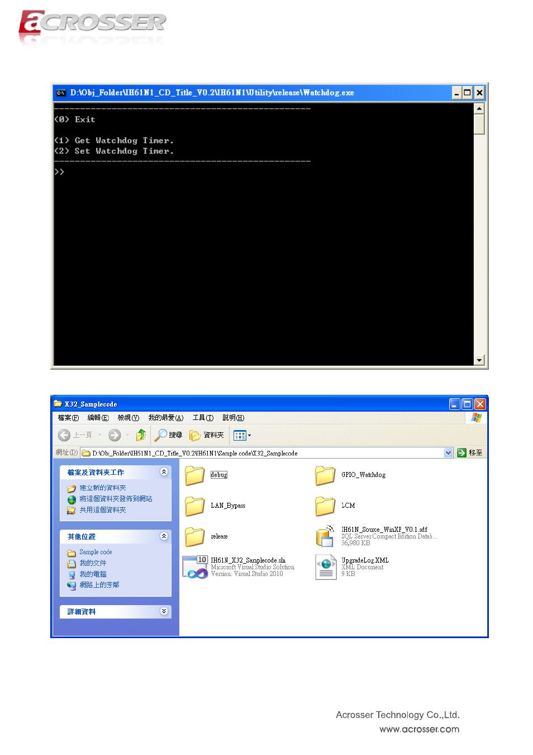
Task: Click the console scrollbar down arrow
Action: pos(479,360)
